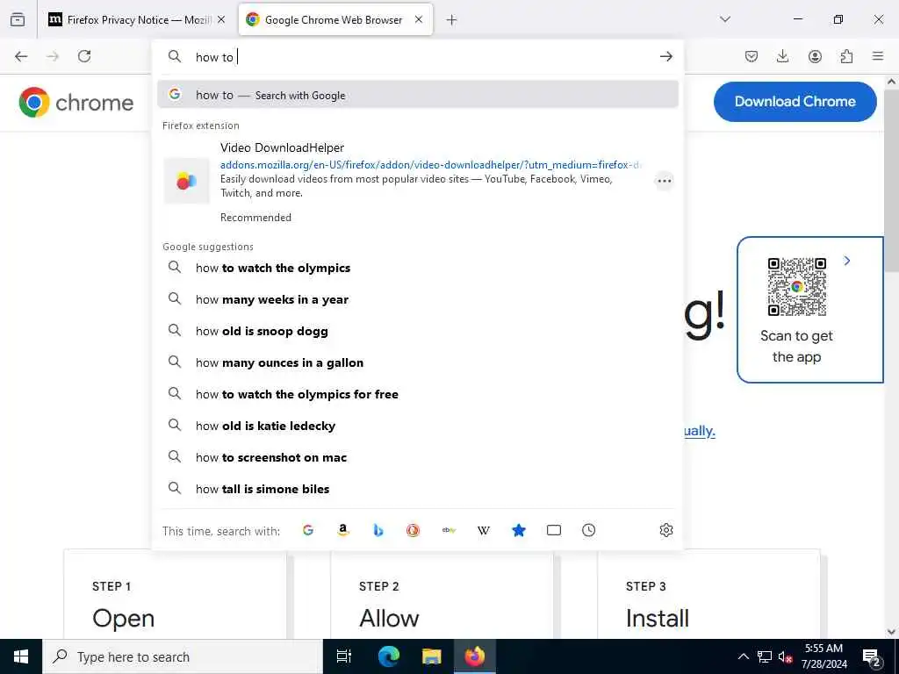This screenshot has width=899, height=674.
Task: Select suggestion 'how to watch the olympics'
Action: point(418,268)
